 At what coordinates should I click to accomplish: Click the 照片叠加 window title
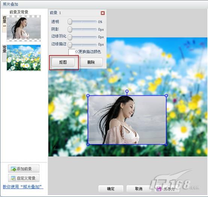(11, 4)
